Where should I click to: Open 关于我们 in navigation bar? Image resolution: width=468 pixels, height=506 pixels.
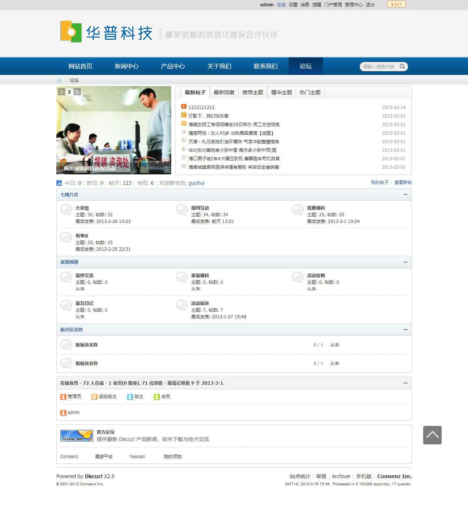[x=219, y=66]
